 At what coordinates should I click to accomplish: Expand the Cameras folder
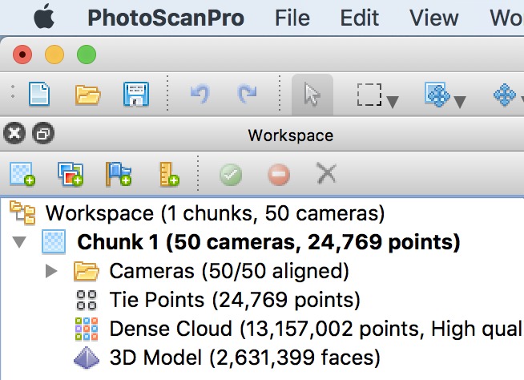(52, 271)
